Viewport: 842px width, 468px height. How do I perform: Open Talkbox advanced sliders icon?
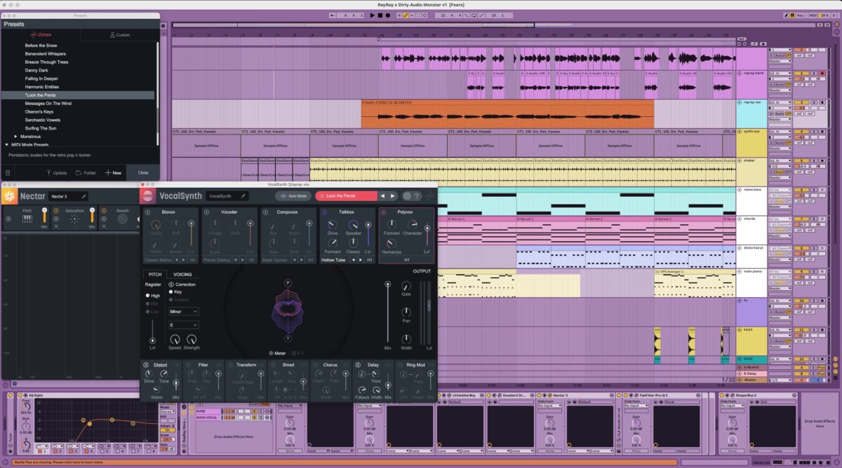point(369,260)
